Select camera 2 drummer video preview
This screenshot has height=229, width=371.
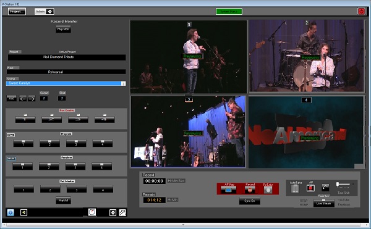(307, 56)
